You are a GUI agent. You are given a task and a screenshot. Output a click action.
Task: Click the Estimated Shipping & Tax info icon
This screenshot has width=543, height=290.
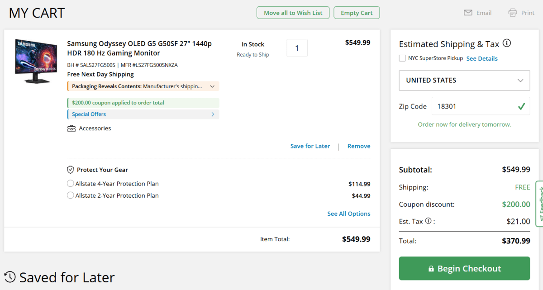[x=507, y=43]
